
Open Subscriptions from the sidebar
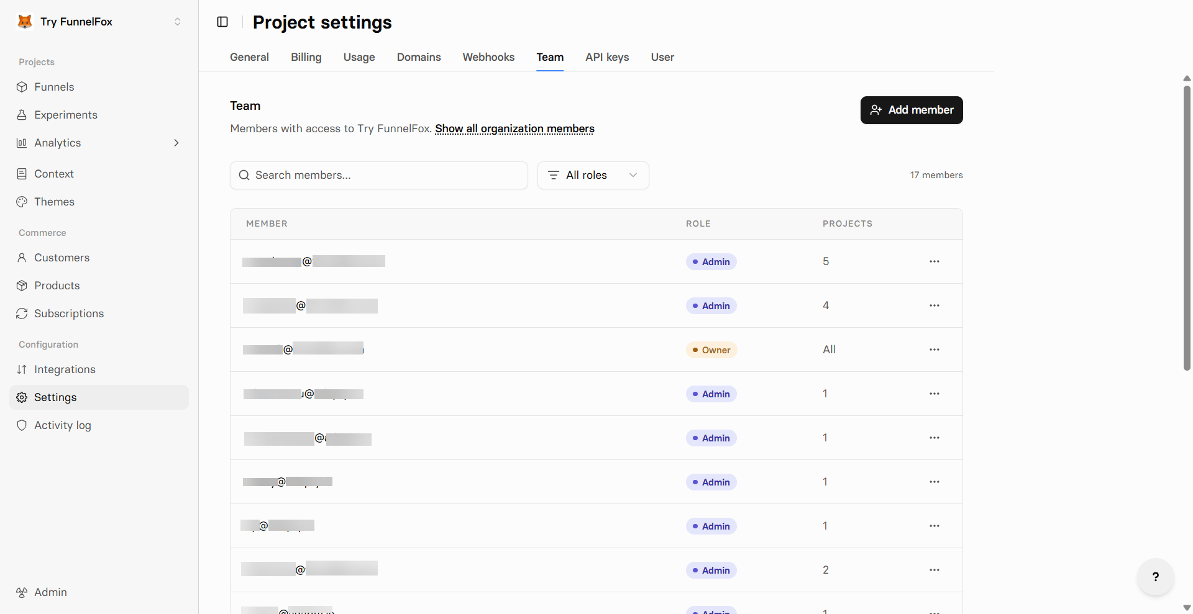[x=99, y=314]
